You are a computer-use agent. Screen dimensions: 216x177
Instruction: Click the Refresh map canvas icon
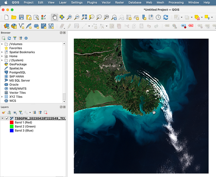point(166,17)
